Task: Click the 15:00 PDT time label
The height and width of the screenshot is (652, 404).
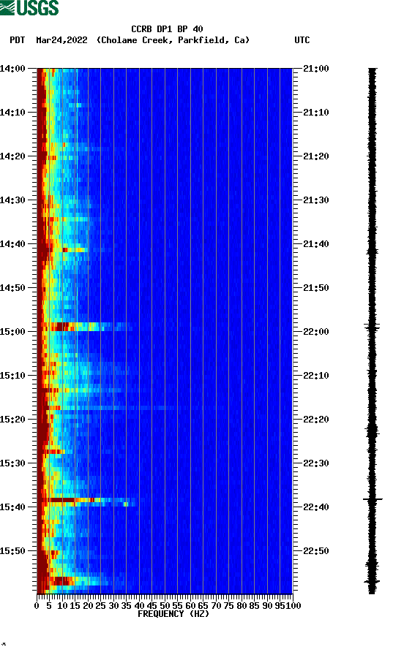Action: coord(13,332)
